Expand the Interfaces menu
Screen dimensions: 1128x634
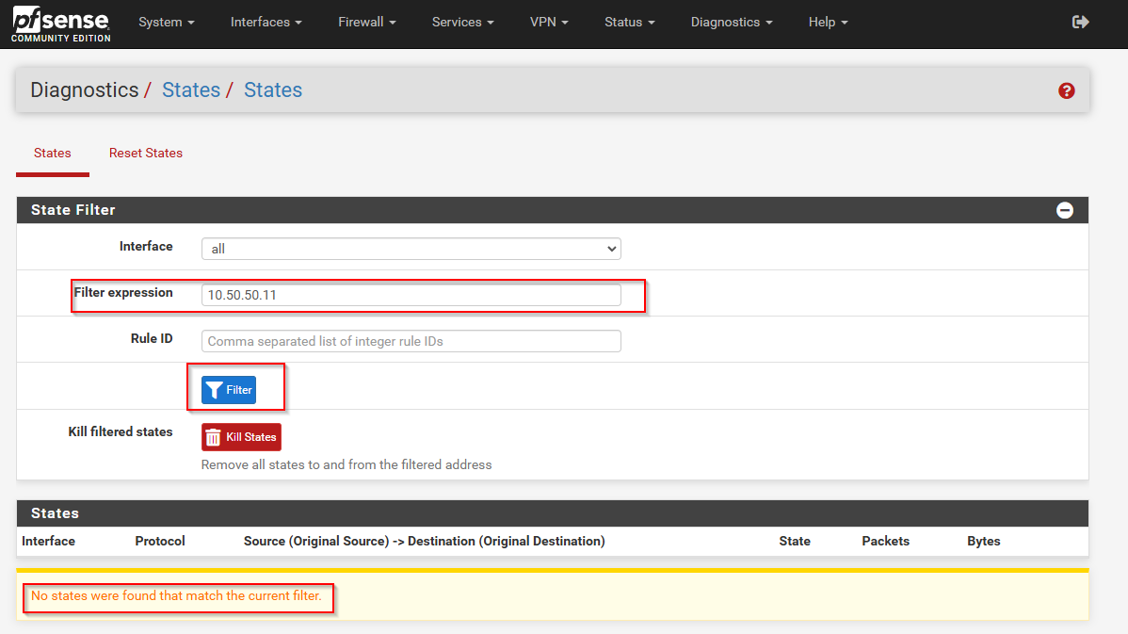266,22
